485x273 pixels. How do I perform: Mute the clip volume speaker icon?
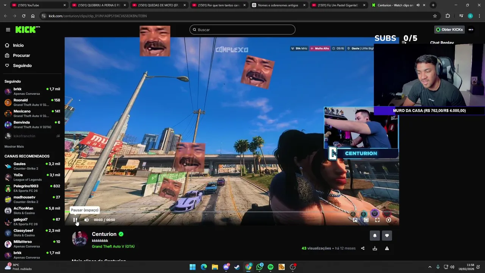pos(86,220)
